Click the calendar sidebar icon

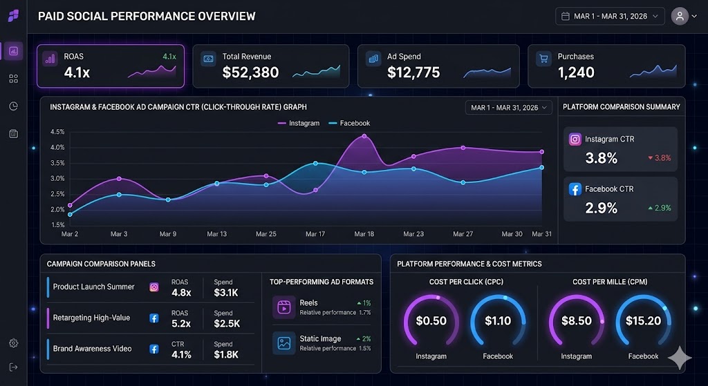(13, 133)
